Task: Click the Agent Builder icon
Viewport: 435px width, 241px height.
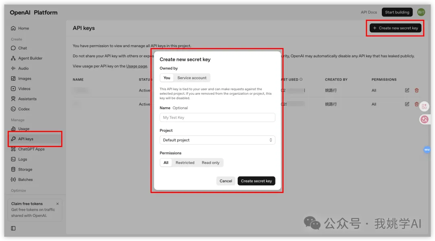Action: point(13,58)
